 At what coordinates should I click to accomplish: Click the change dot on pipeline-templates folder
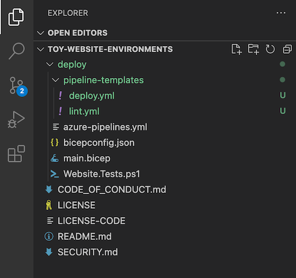coord(282,80)
